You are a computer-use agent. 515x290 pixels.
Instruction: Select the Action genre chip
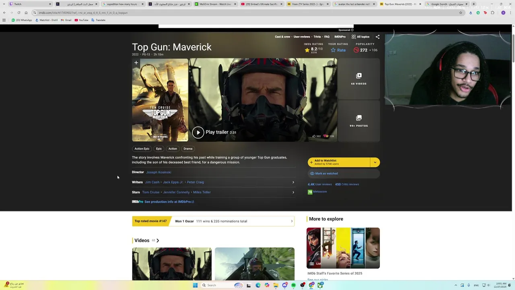pos(173,149)
